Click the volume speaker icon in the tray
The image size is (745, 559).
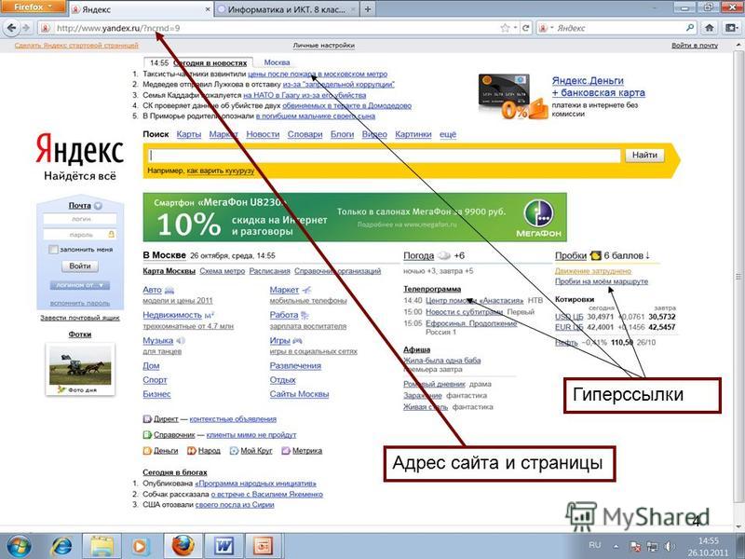pos(669,547)
